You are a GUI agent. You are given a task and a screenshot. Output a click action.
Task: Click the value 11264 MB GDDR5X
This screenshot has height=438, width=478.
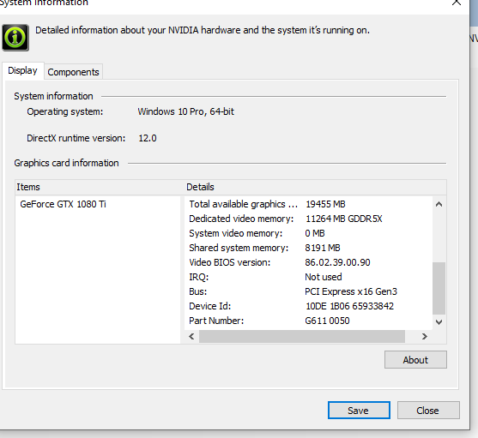pos(344,219)
